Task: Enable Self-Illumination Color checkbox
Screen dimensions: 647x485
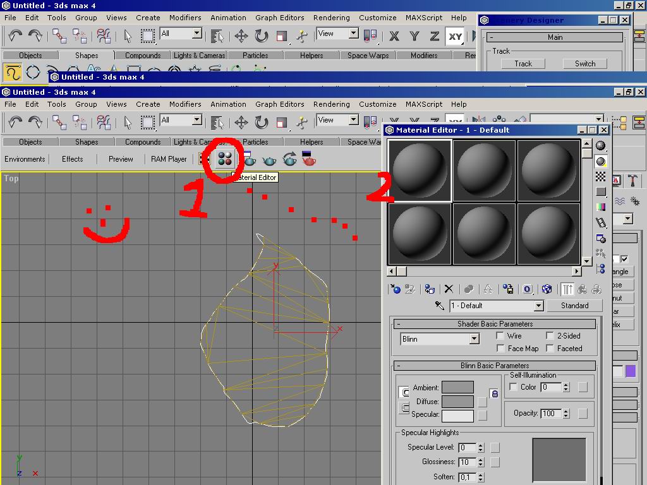Action: (x=513, y=387)
